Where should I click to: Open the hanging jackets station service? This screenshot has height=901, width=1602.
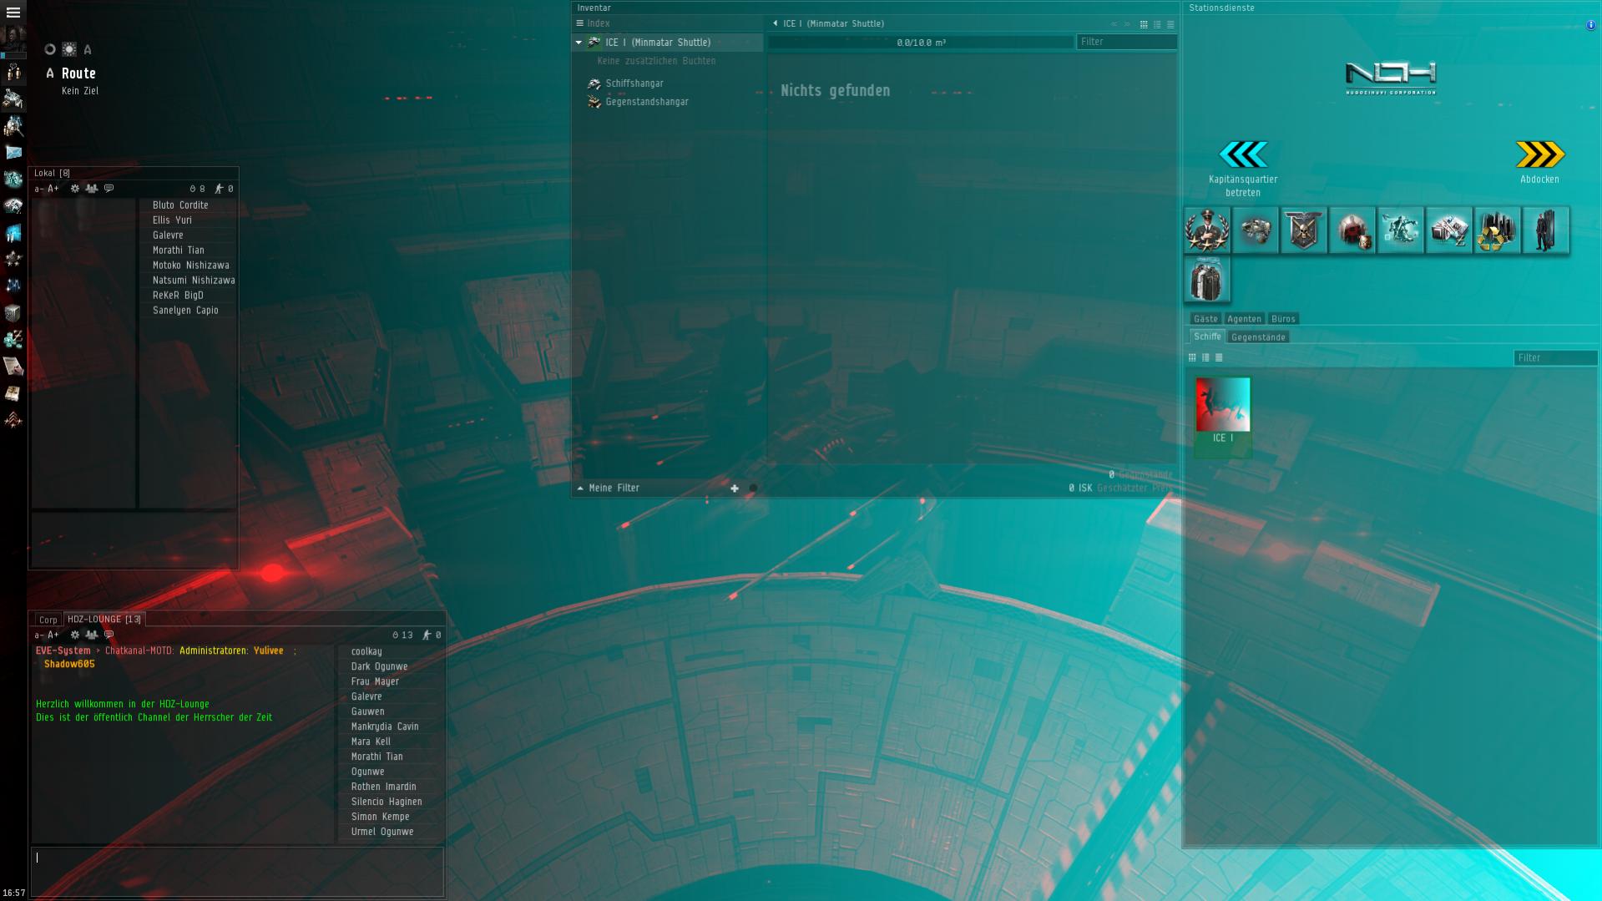[x=1207, y=278]
